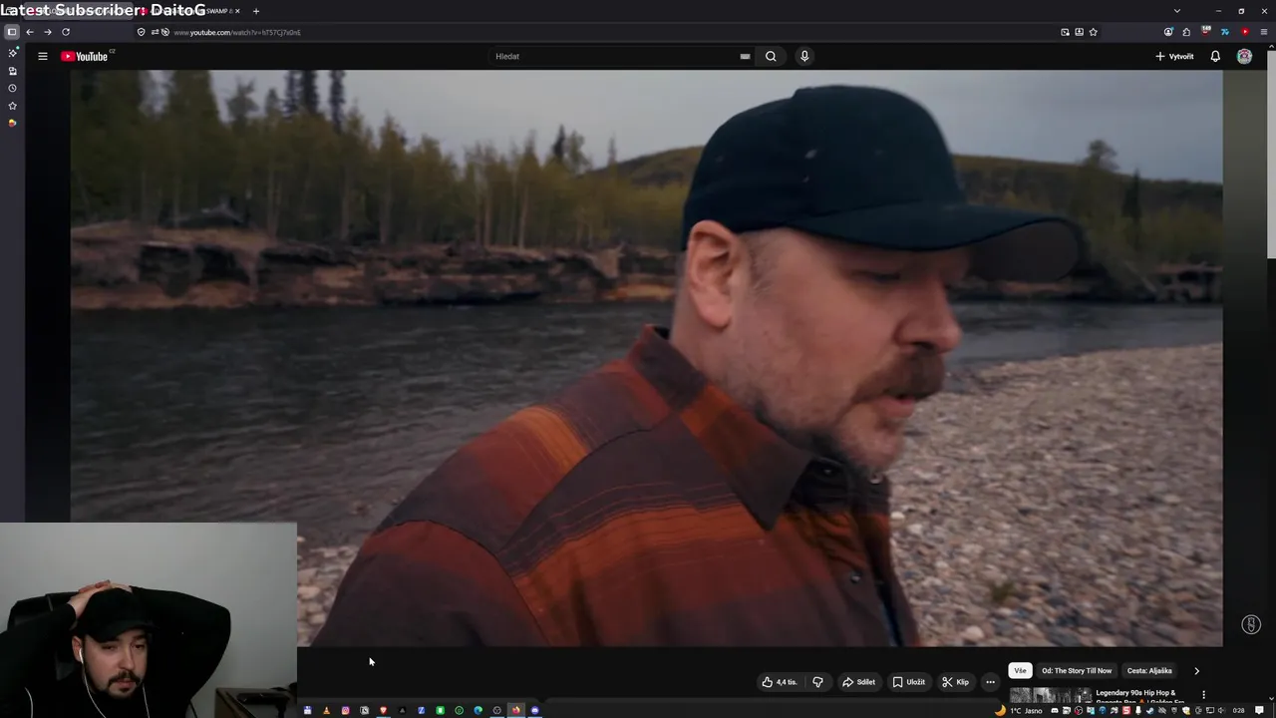Go back with browser back arrow
The width and height of the screenshot is (1276, 718).
click(x=30, y=32)
